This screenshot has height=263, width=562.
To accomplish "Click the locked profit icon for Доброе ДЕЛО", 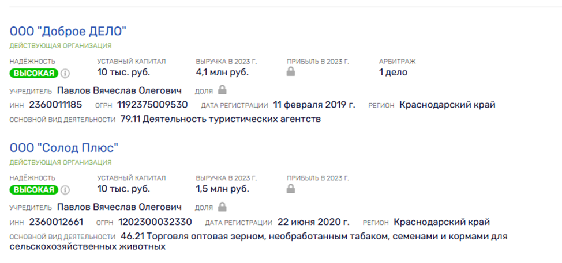I will point(291,72).
